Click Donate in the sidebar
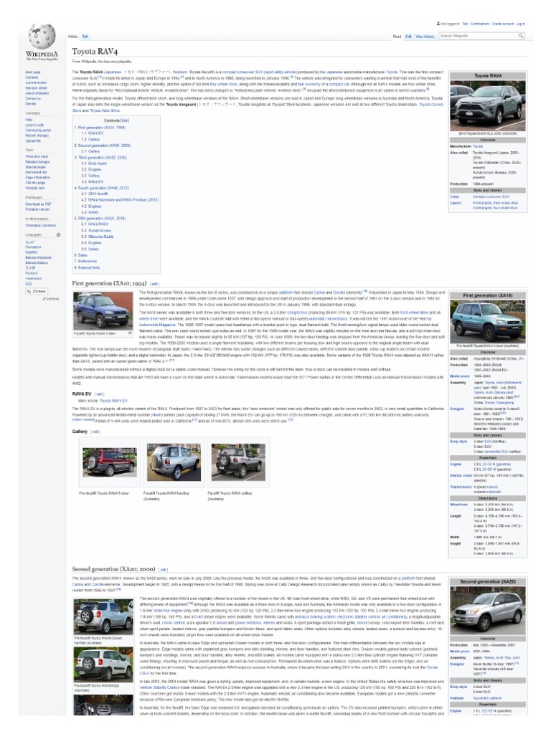The image size is (551, 734). (30, 104)
